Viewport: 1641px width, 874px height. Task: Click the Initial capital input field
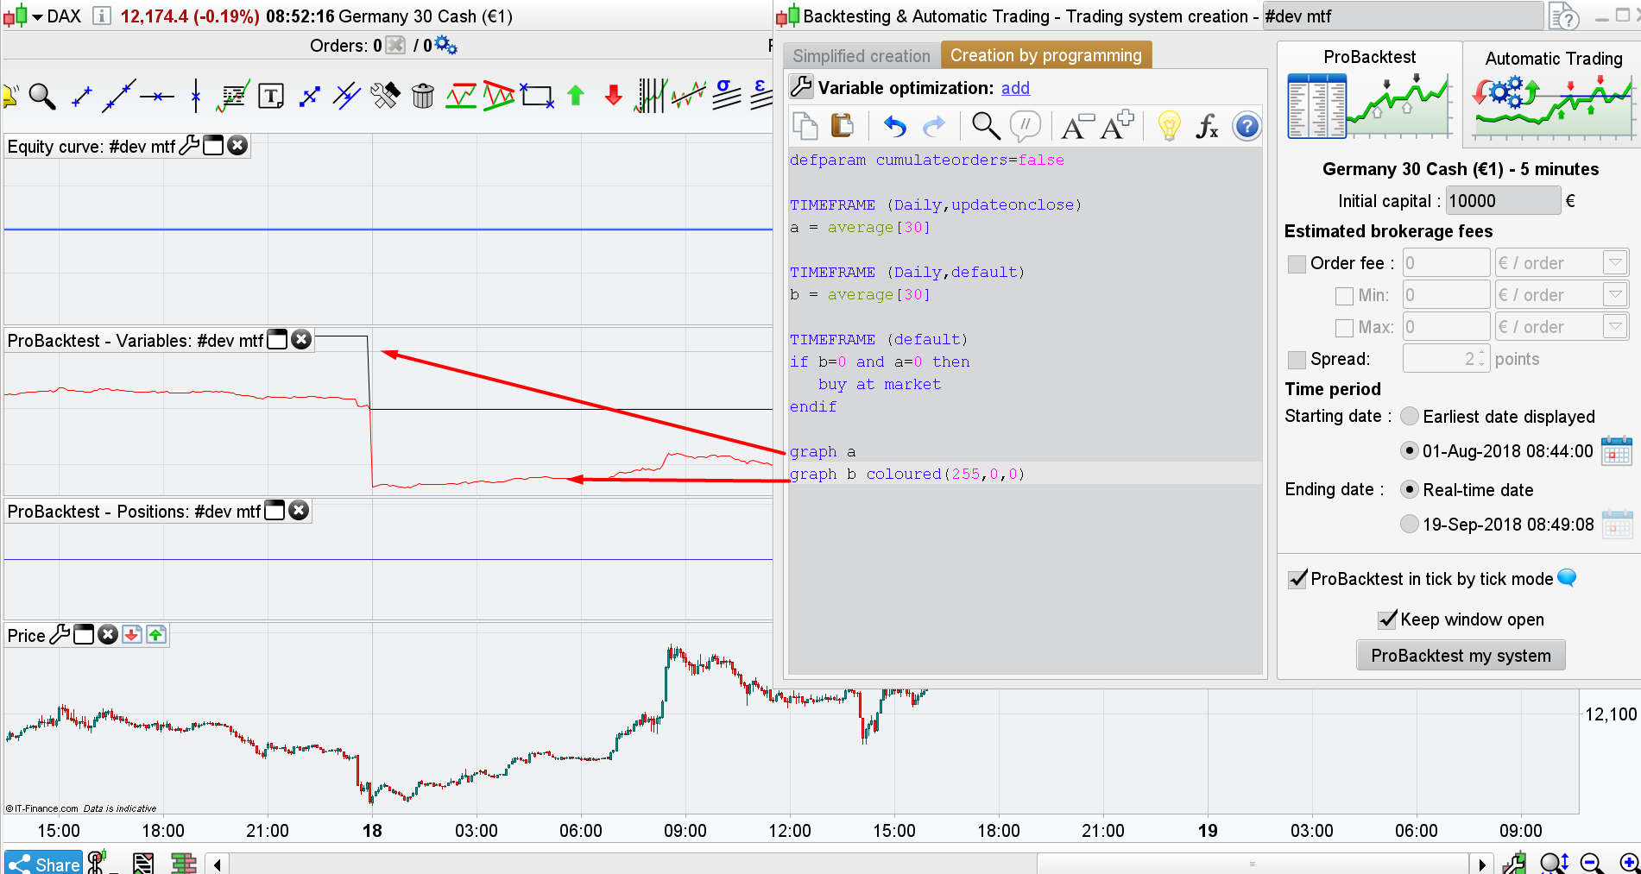(x=1503, y=201)
